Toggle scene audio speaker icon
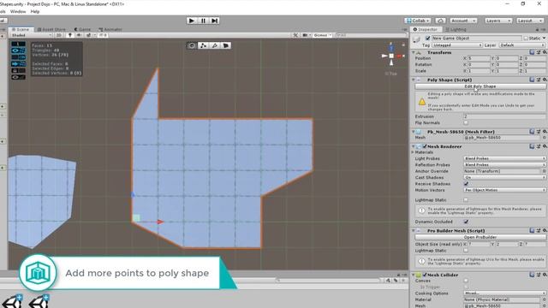This screenshot has height=308, width=548. [x=79, y=35]
